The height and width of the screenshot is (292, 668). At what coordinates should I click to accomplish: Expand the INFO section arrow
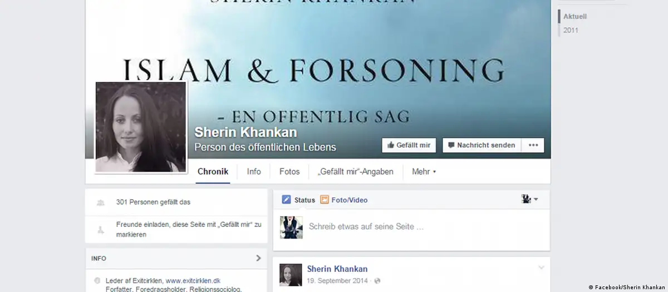click(258, 258)
